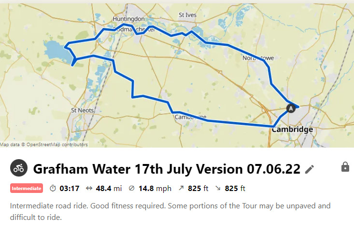
Task: Click the stopwatch duration icon
Action: click(x=53, y=188)
